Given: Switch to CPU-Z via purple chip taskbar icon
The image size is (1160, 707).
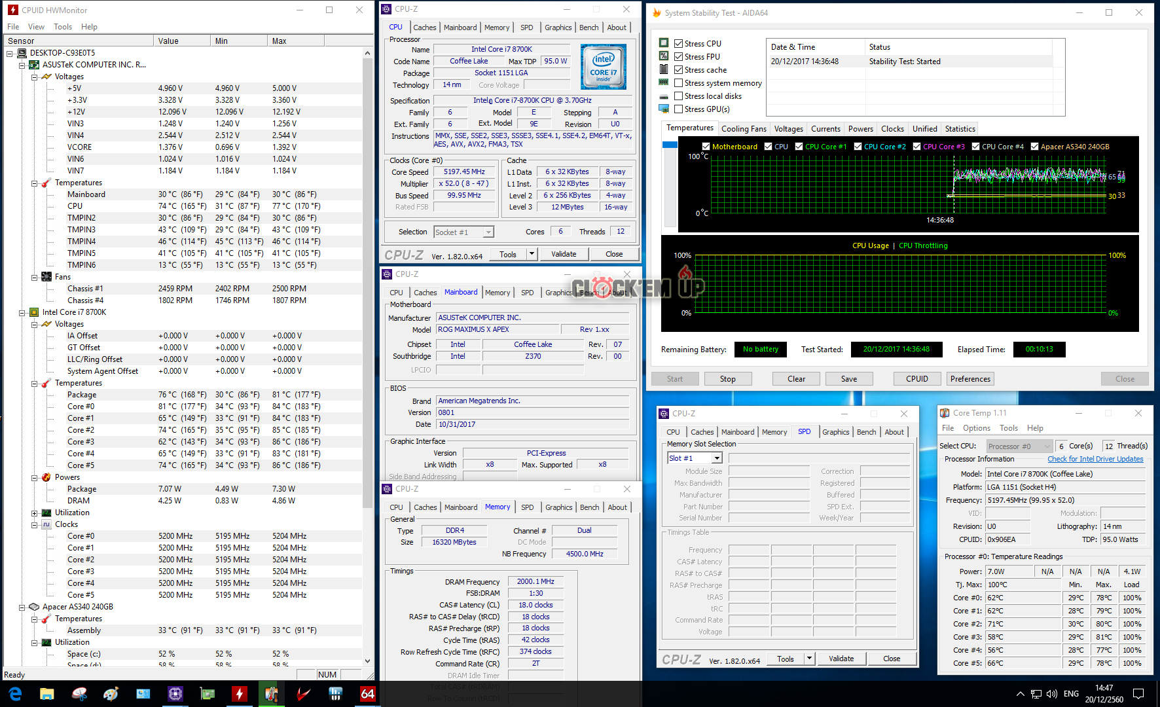Looking at the screenshot, I should pos(175,693).
